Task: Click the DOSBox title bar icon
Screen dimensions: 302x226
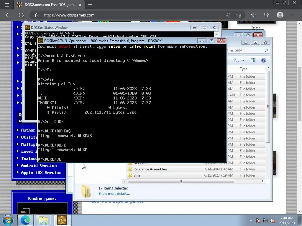Action: (40, 41)
